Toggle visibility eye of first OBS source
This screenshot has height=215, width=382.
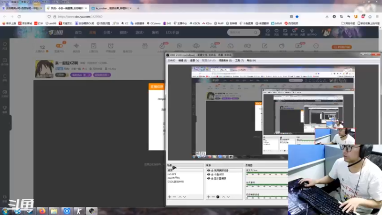click(209, 171)
